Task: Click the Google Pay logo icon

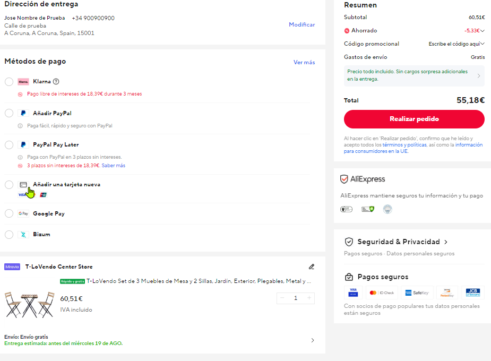Action: click(x=23, y=213)
